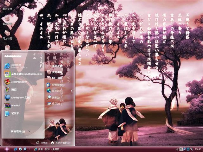Select 我的文档 in start menu right pane
Viewport: 203px width, 152px height.
(55, 66)
